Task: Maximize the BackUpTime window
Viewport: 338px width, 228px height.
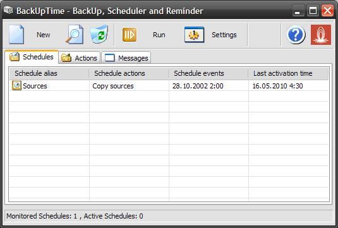Action: tap(313, 10)
